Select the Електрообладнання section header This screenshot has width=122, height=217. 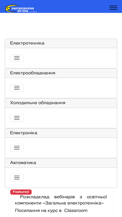[x=61, y=73]
